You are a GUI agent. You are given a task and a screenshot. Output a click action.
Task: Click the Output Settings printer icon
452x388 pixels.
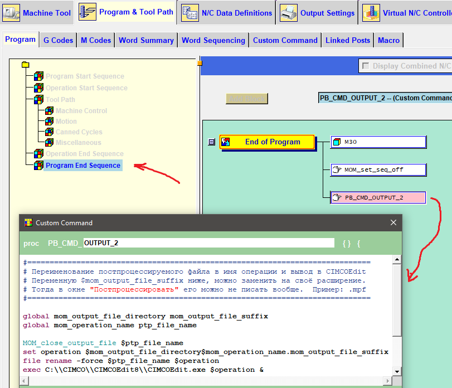click(x=288, y=12)
